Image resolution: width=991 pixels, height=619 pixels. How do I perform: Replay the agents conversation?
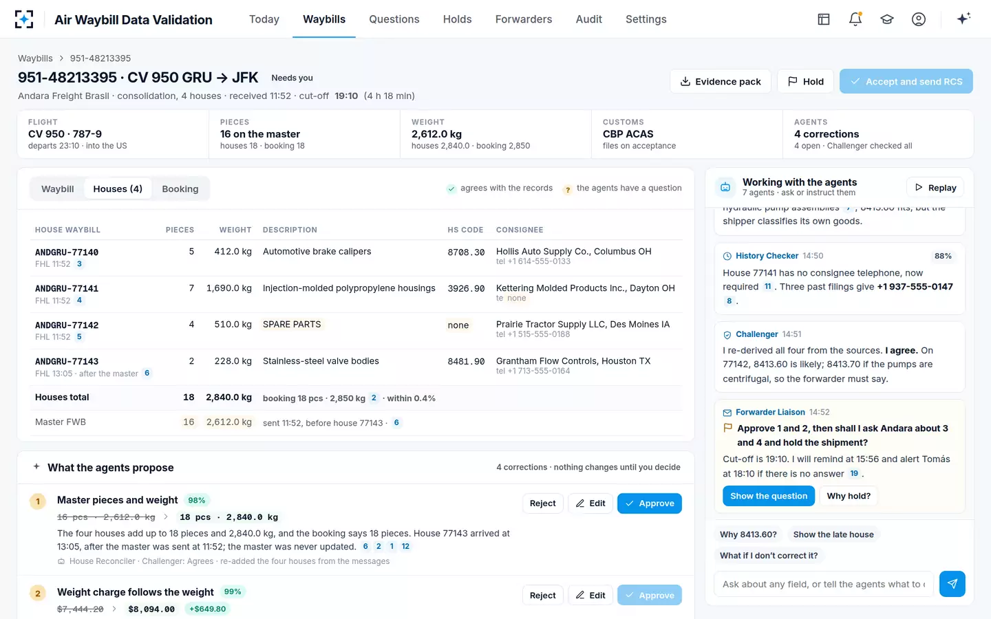(x=936, y=187)
